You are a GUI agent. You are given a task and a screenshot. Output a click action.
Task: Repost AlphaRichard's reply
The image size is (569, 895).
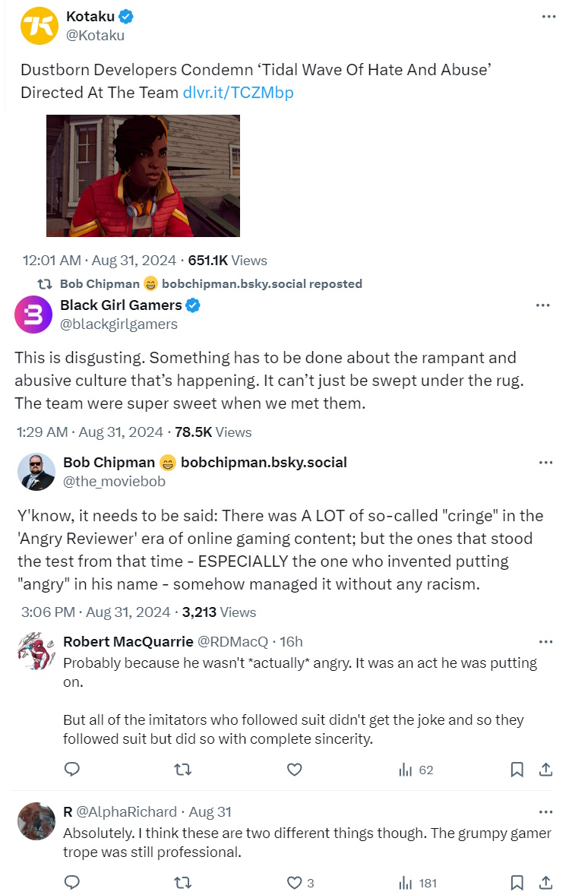(x=182, y=883)
